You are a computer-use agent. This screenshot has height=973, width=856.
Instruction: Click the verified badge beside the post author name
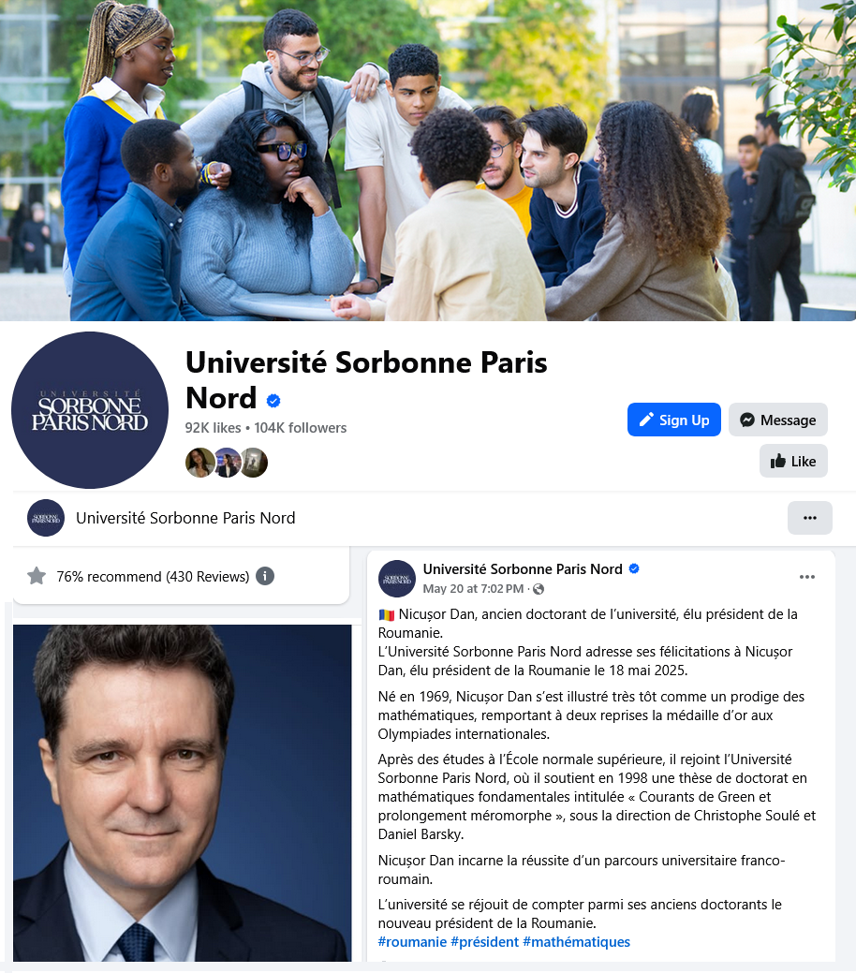point(634,568)
